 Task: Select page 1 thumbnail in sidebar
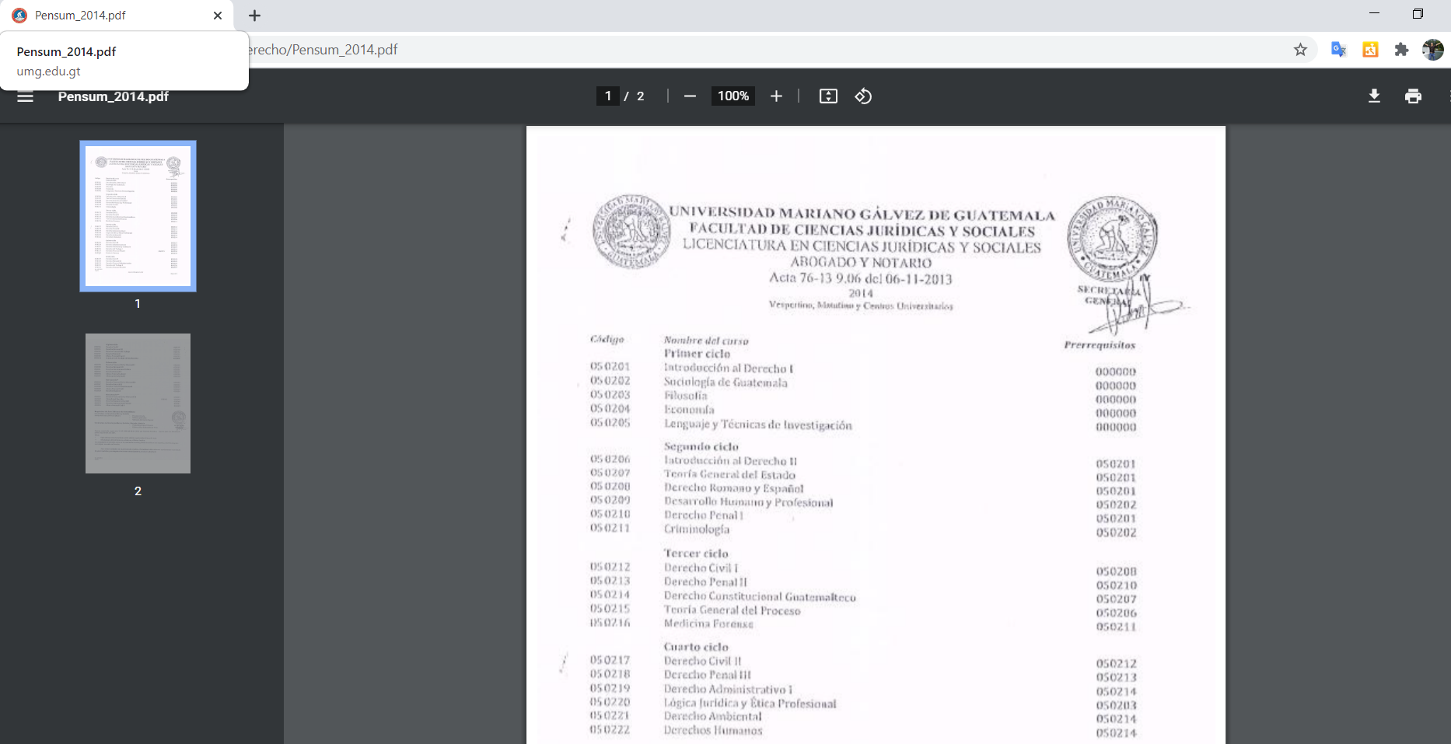[x=138, y=216]
